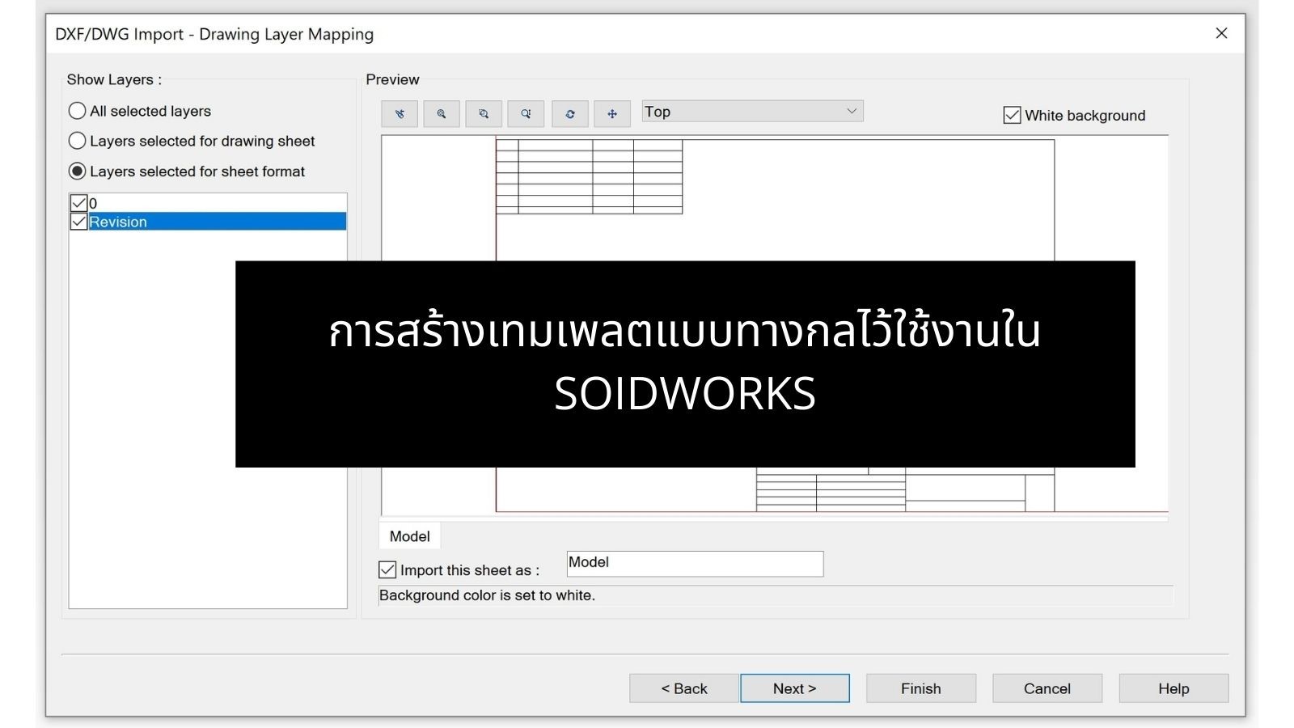Select Layers selected for sheet format option
Viewport: 1294px width, 728px height.
(78, 171)
